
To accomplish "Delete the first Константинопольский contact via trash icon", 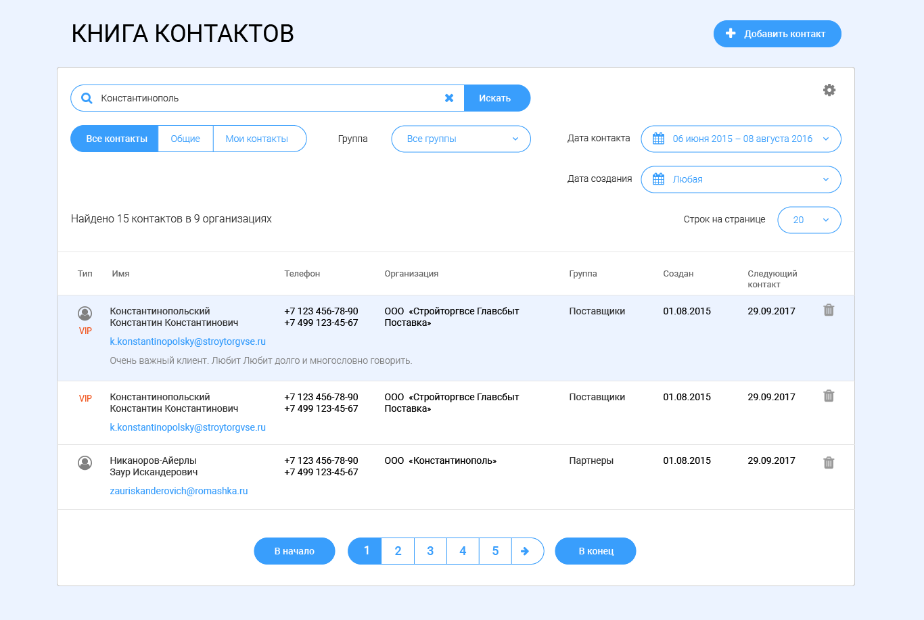I will point(828,310).
